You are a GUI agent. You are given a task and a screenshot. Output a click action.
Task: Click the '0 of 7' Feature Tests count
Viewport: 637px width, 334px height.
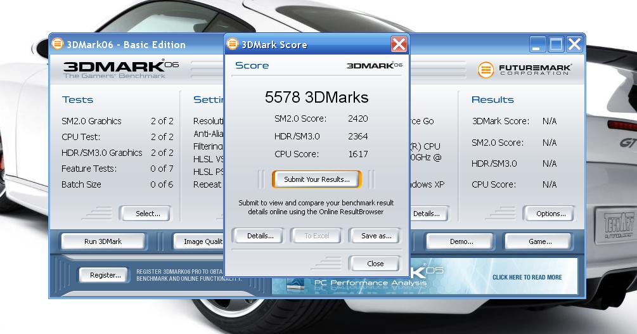tap(162, 169)
